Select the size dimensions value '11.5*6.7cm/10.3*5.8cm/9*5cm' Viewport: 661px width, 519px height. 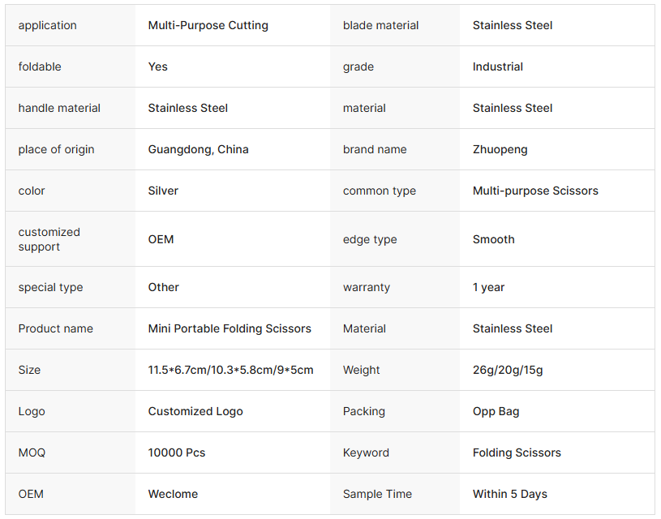click(x=230, y=370)
